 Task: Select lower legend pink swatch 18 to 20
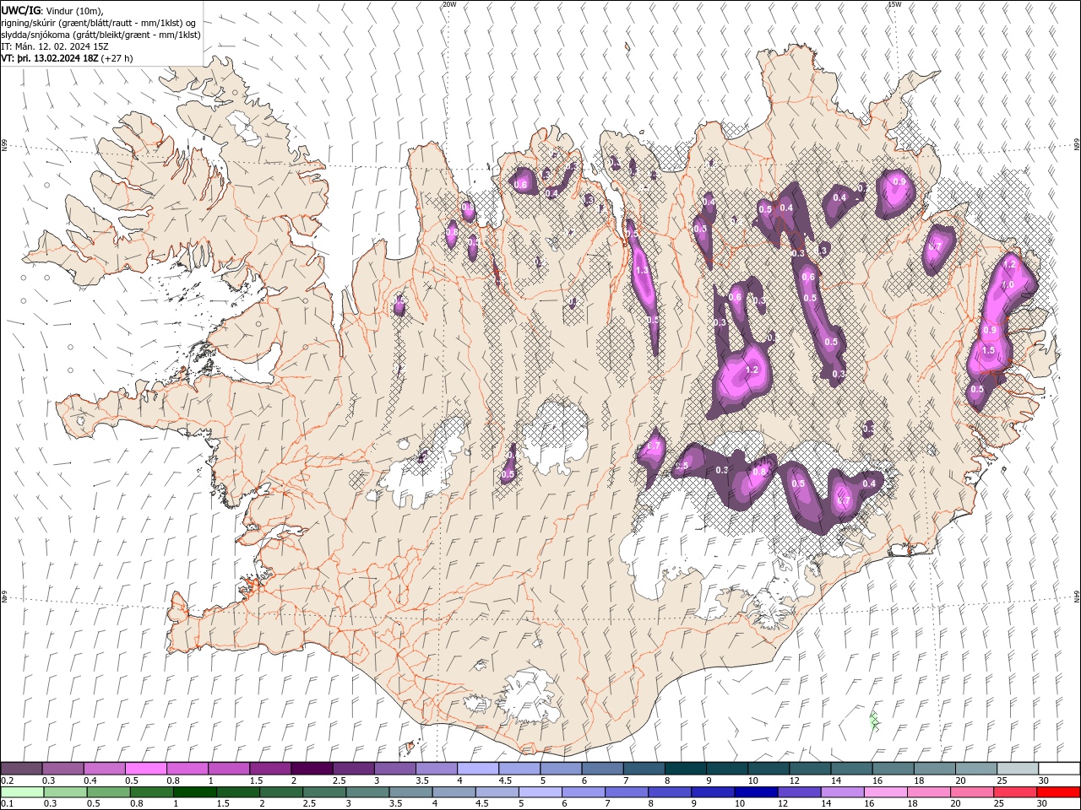930,792
